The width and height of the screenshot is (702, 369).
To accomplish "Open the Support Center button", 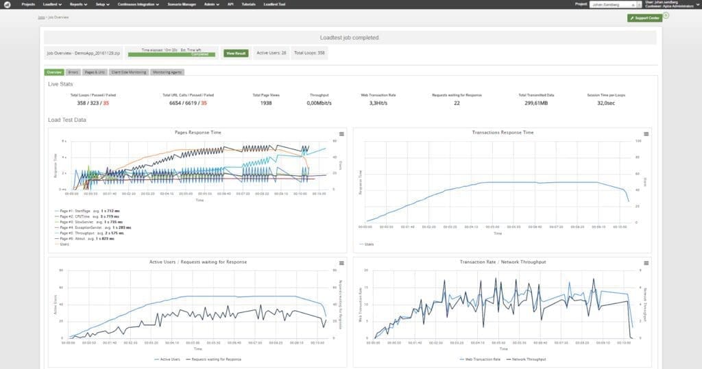I will click(644, 18).
